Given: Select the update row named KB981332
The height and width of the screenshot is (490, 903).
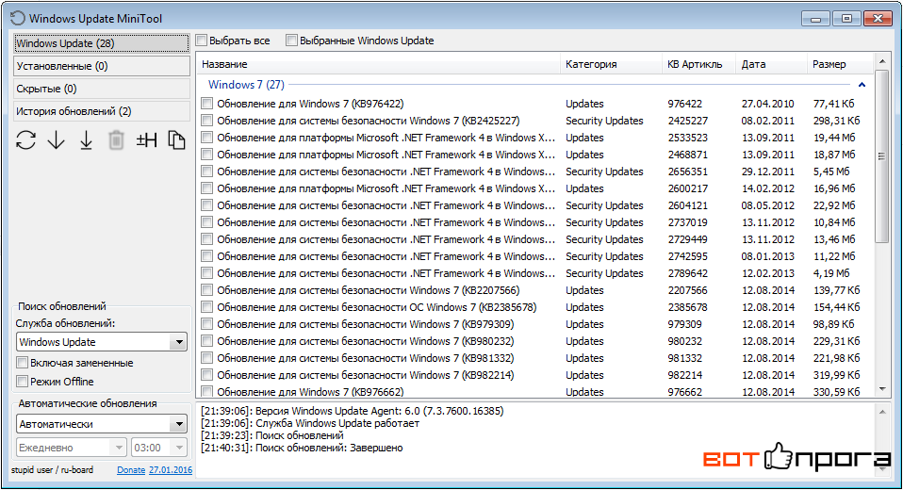Looking at the screenshot, I should 535,358.
